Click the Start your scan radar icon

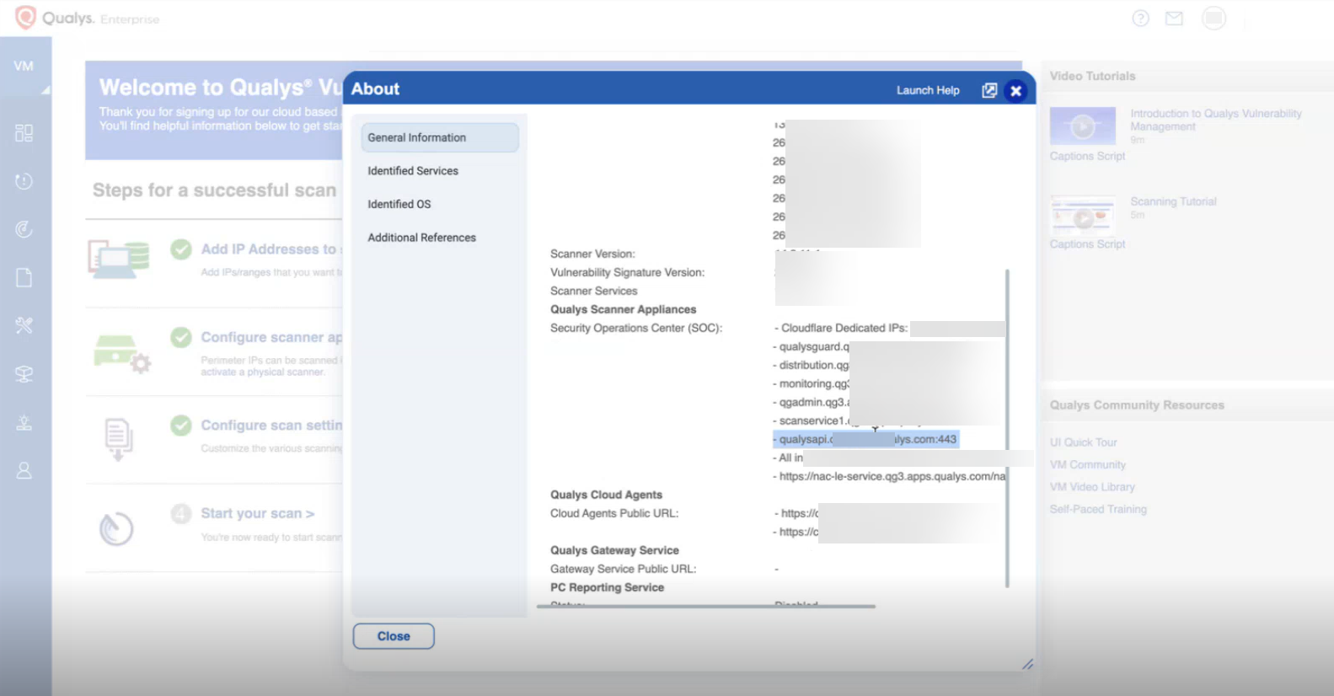pos(116,529)
